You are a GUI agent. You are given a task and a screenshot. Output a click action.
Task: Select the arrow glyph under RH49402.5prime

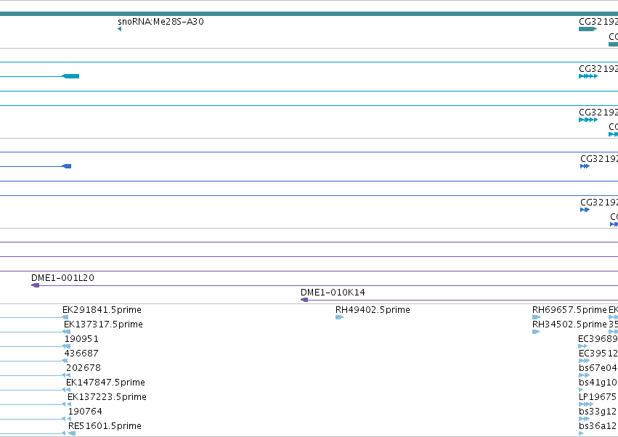pyautogui.click(x=339, y=317)
